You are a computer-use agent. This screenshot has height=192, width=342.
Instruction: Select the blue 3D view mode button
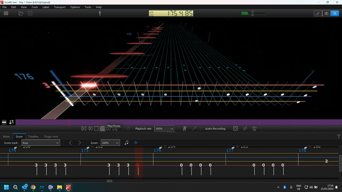tap(335, 13)
